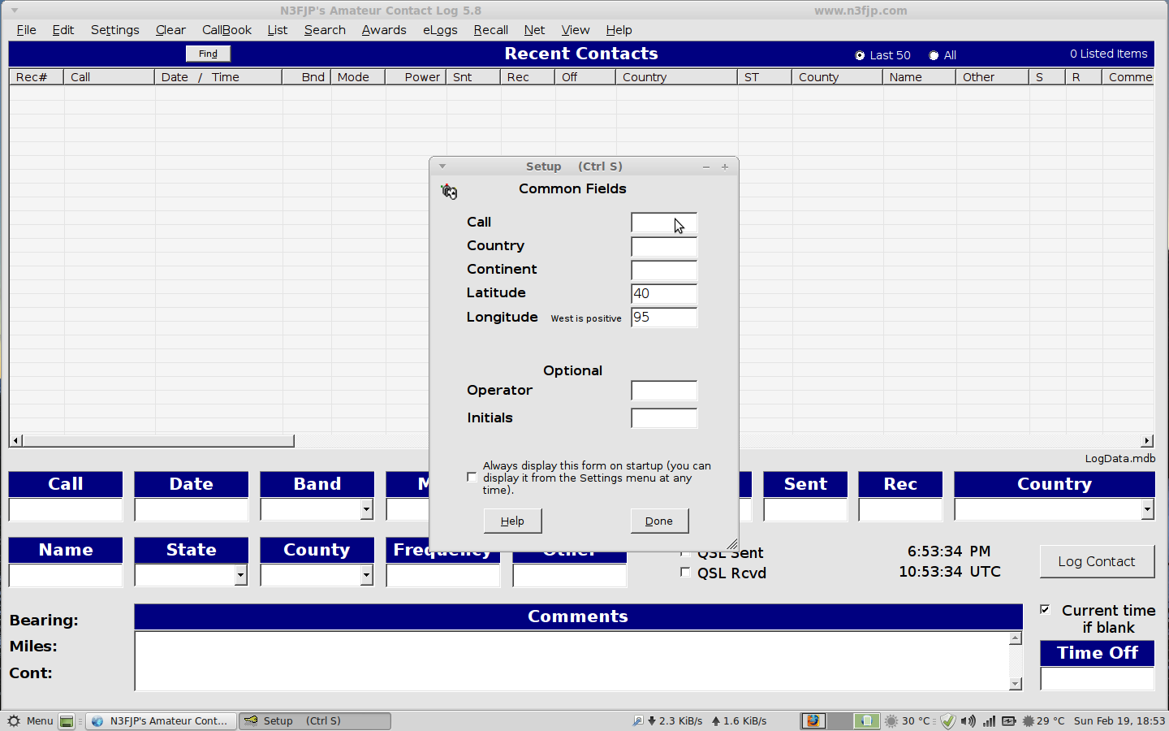This screenshot has height=731, width=1169.
Task: Click down arrow of Comments scrollbar
Action: 1016,684
